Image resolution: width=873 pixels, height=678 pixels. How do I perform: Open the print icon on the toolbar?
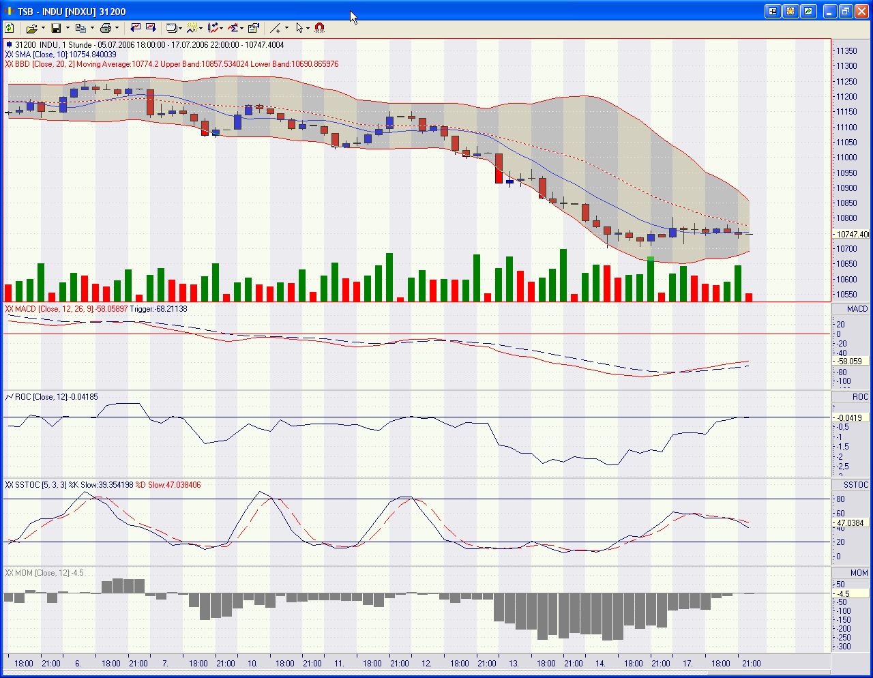(x=106, y=28)
